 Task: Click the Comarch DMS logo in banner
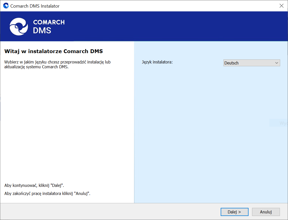[x=37, y=27]
